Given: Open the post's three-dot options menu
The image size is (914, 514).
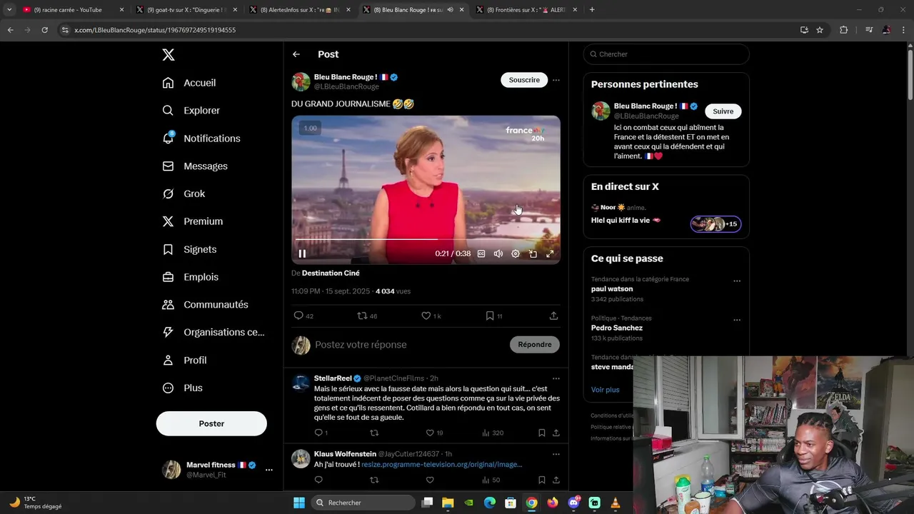Looking at the screenshot, I should pyautogui.click(x=556, y=80).
